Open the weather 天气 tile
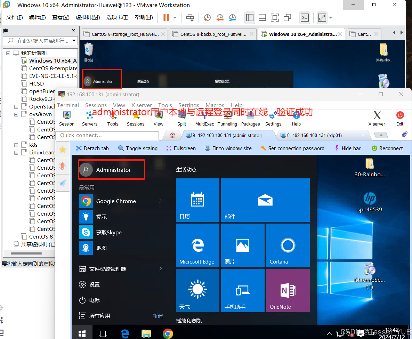 [x=197, y=291]
